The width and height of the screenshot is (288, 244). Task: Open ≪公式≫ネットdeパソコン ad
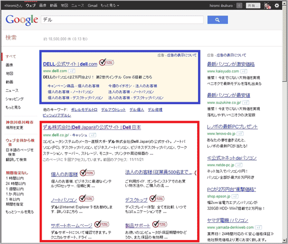point(232,158)
